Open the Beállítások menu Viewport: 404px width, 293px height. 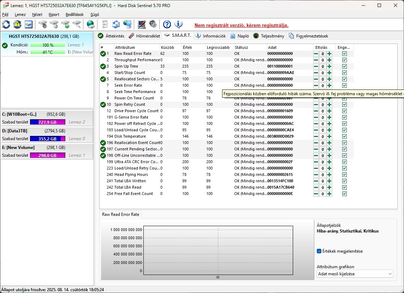(75, 15)
